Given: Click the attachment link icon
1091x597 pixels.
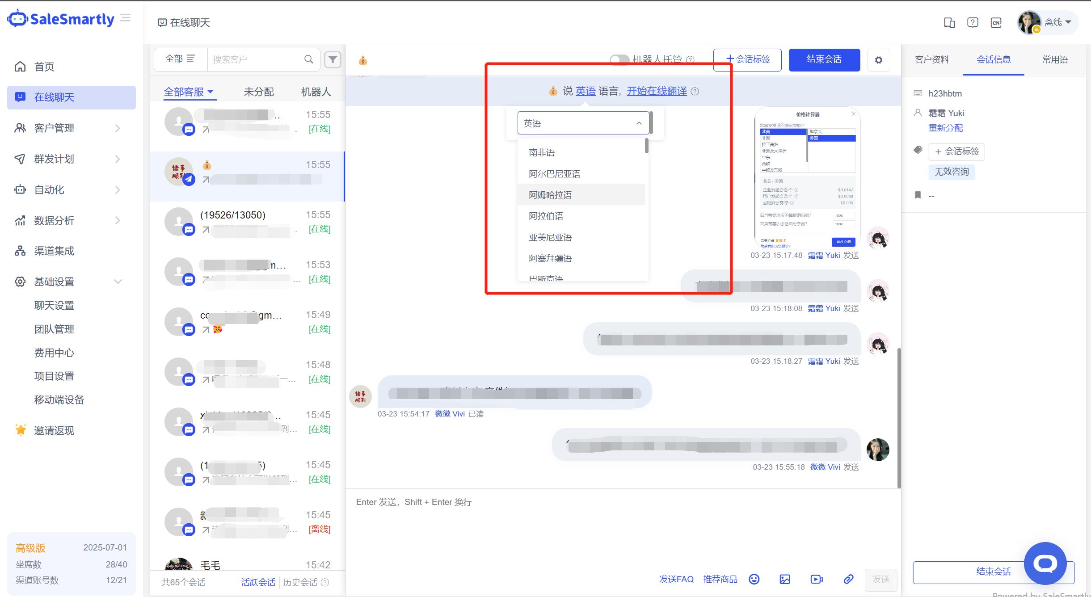Looking at the screenshot, I should [x=848, y=579].
